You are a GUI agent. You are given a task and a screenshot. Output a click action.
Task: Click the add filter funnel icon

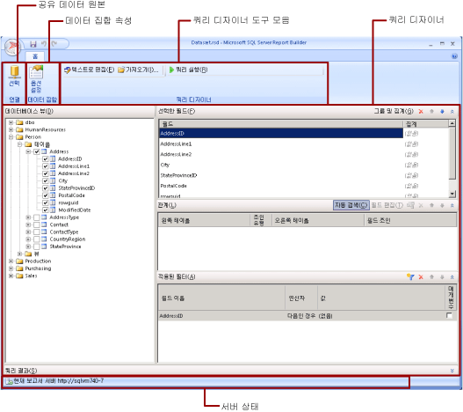click(410, 277)
